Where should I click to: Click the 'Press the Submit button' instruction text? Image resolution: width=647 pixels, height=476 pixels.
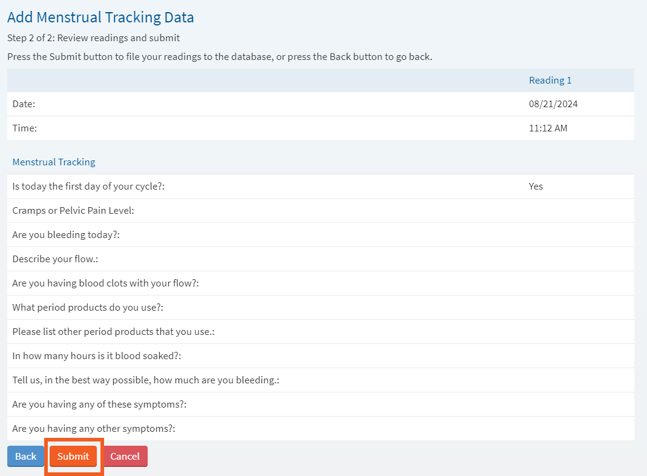pyautogui.click(x=220, y=57)
